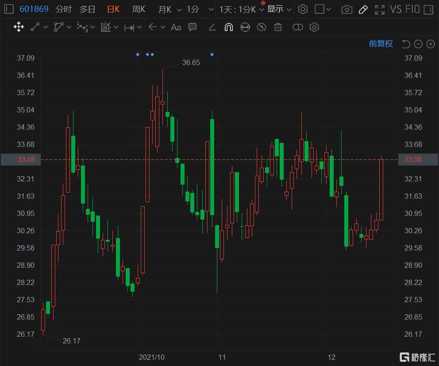This screenshot has width=439, height=366.
Task: Click the 前复权 adjustment link
Action: click(381, 43)
